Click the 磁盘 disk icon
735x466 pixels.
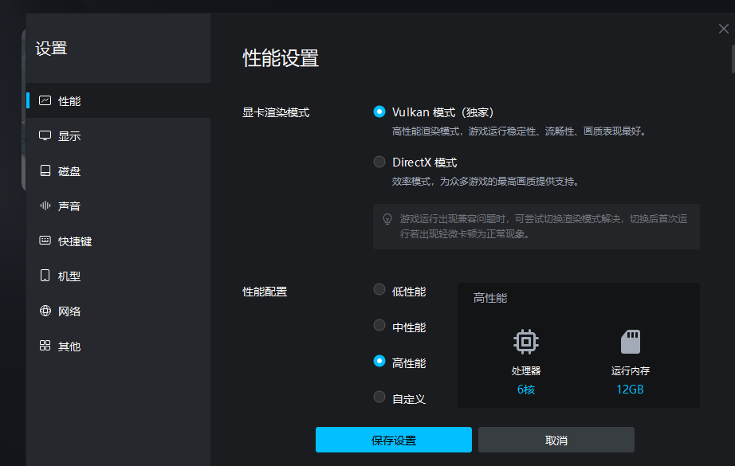(45, 170)
